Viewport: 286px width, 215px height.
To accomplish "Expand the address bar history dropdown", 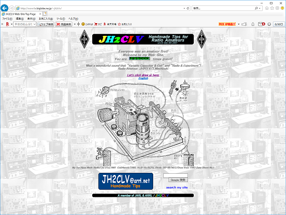I will pyautogui.click(x=184, y=8).
